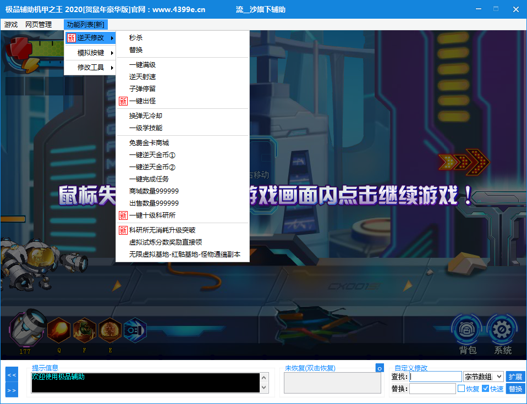The width and height of the screenshot is (527, 404).
Task: Toggle the 快速 checkbox
Action: (485, 389)
